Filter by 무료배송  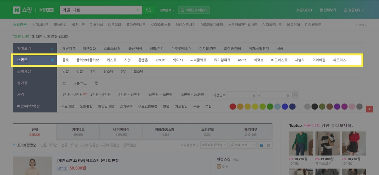click(x=68, y=106)
